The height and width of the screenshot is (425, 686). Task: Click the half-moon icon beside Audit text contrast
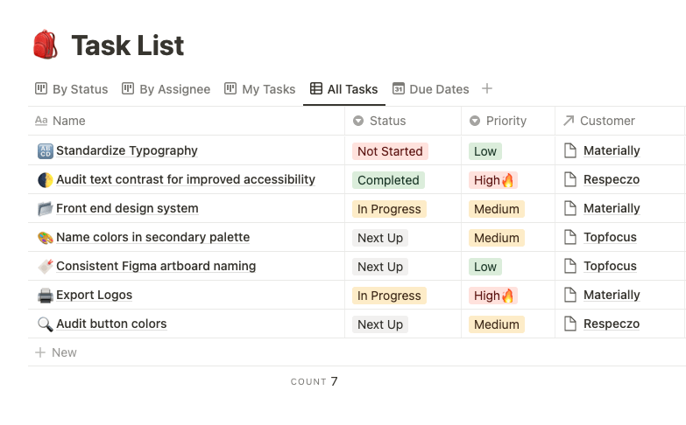(x=46, y=180)
